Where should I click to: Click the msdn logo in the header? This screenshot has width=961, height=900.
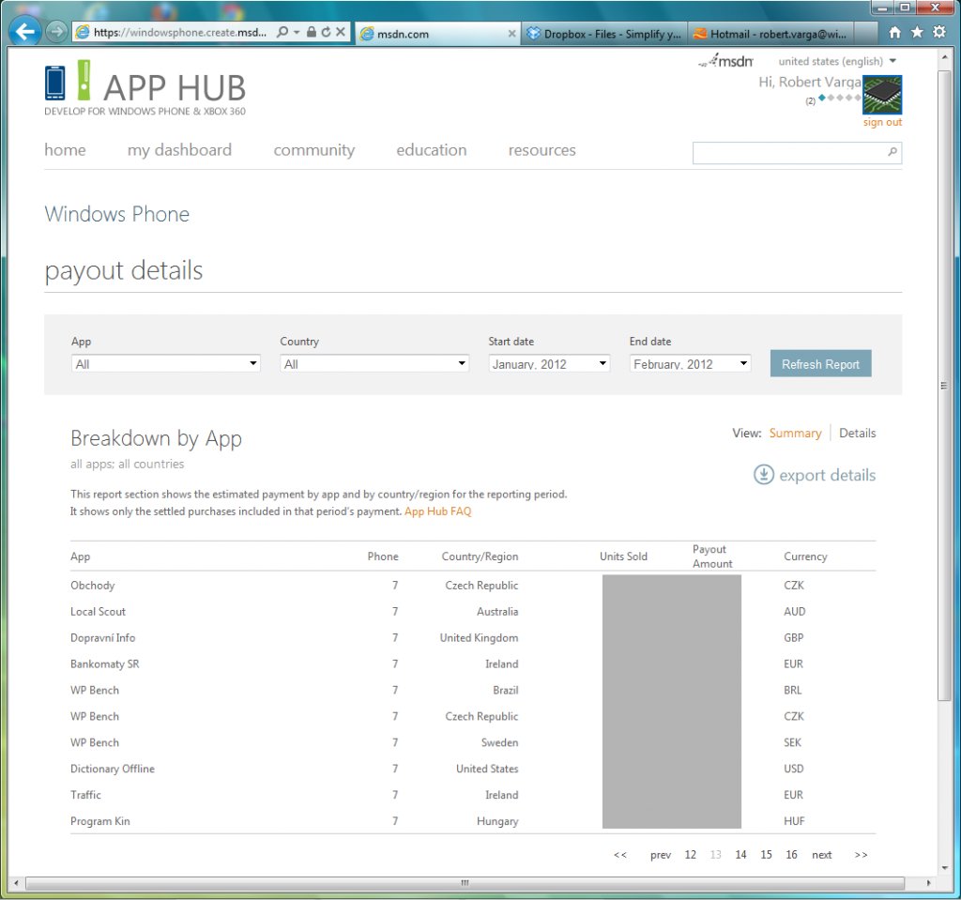point(726,61)
